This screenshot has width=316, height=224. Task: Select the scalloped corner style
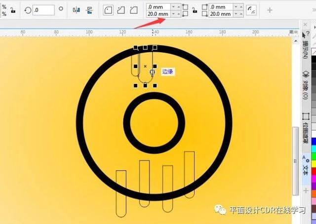tap(121, 10)
